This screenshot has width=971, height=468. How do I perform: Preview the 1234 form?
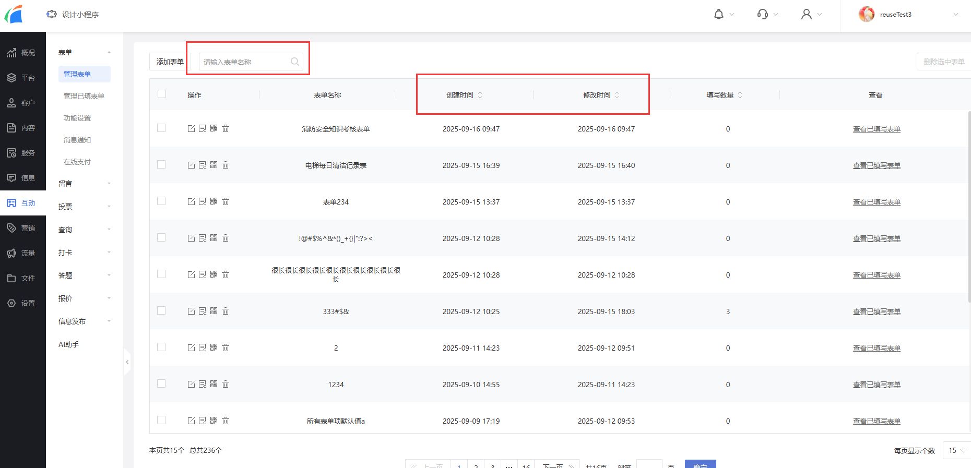click(203, 384)
